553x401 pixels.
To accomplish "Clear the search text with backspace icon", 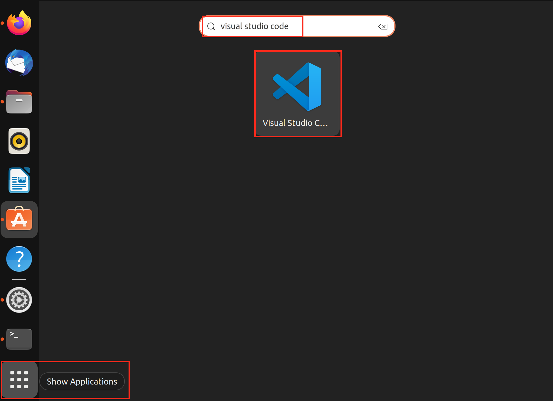I will tap(383, 27).
